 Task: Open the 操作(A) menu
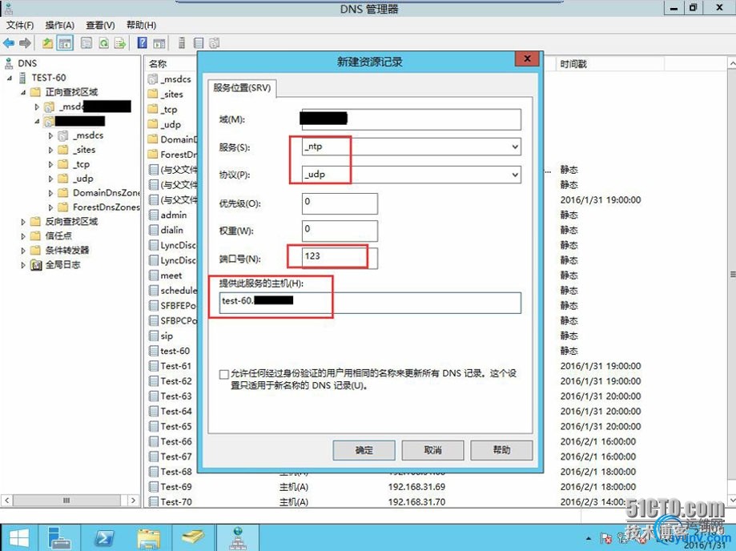pos(59,25)
